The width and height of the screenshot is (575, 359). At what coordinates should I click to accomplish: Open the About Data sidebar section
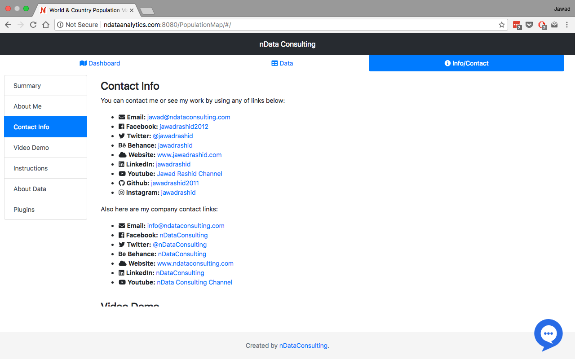(45, 189)
